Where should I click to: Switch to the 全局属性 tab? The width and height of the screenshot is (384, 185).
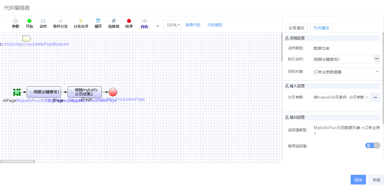pyautogui.click(x=296, y=28)
